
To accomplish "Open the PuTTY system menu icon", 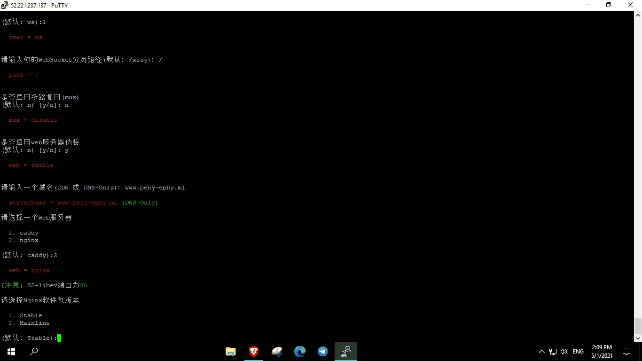I will tap(5, 5).
